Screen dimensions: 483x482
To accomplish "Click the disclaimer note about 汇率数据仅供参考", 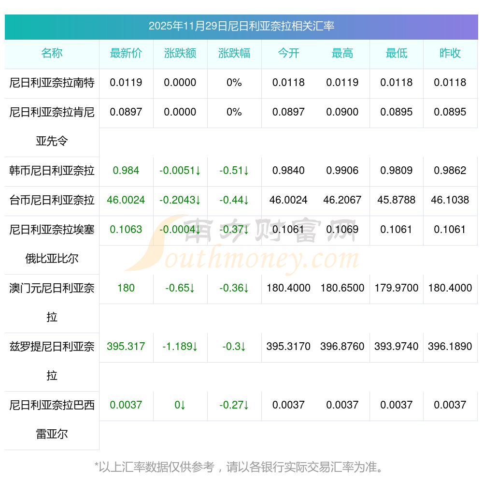I will coord(240,467).
